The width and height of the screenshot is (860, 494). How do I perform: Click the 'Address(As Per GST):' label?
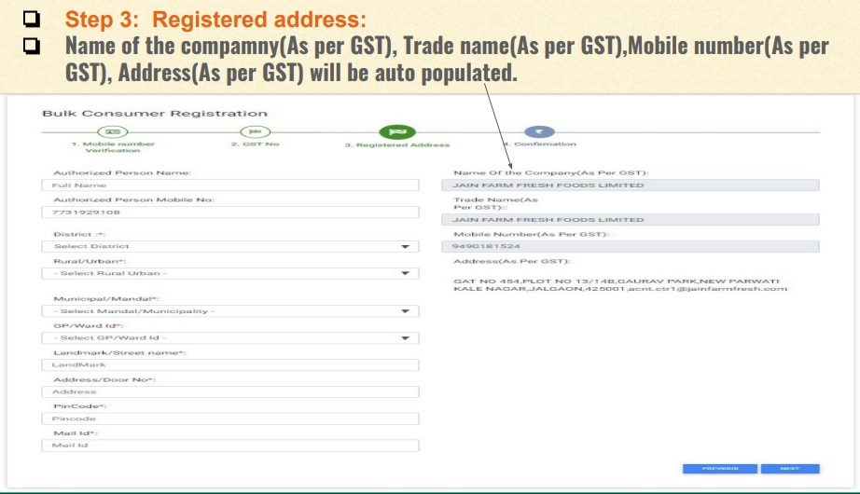point(512,262)
